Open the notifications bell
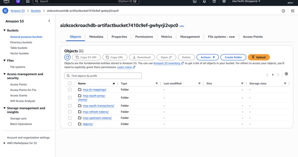Image resolution: width=298 pixels, height=157 pixels. (204, 1)
